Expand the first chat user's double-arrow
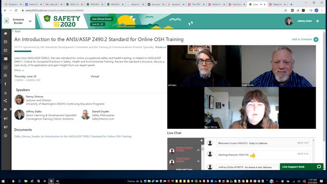 coord(198,150)
